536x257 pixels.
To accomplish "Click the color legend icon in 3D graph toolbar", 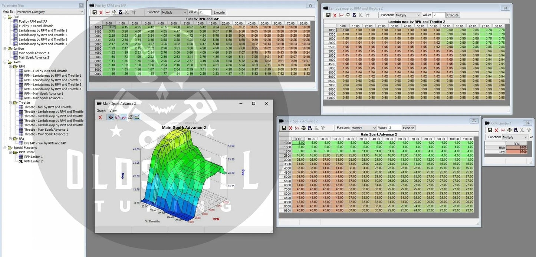I will pyautogui.click(x=137, y=117).
